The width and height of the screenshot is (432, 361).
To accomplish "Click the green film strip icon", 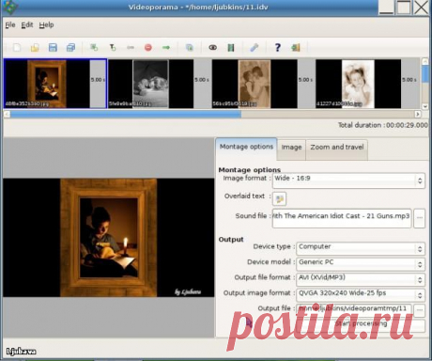I will click(x=231, y=48).
